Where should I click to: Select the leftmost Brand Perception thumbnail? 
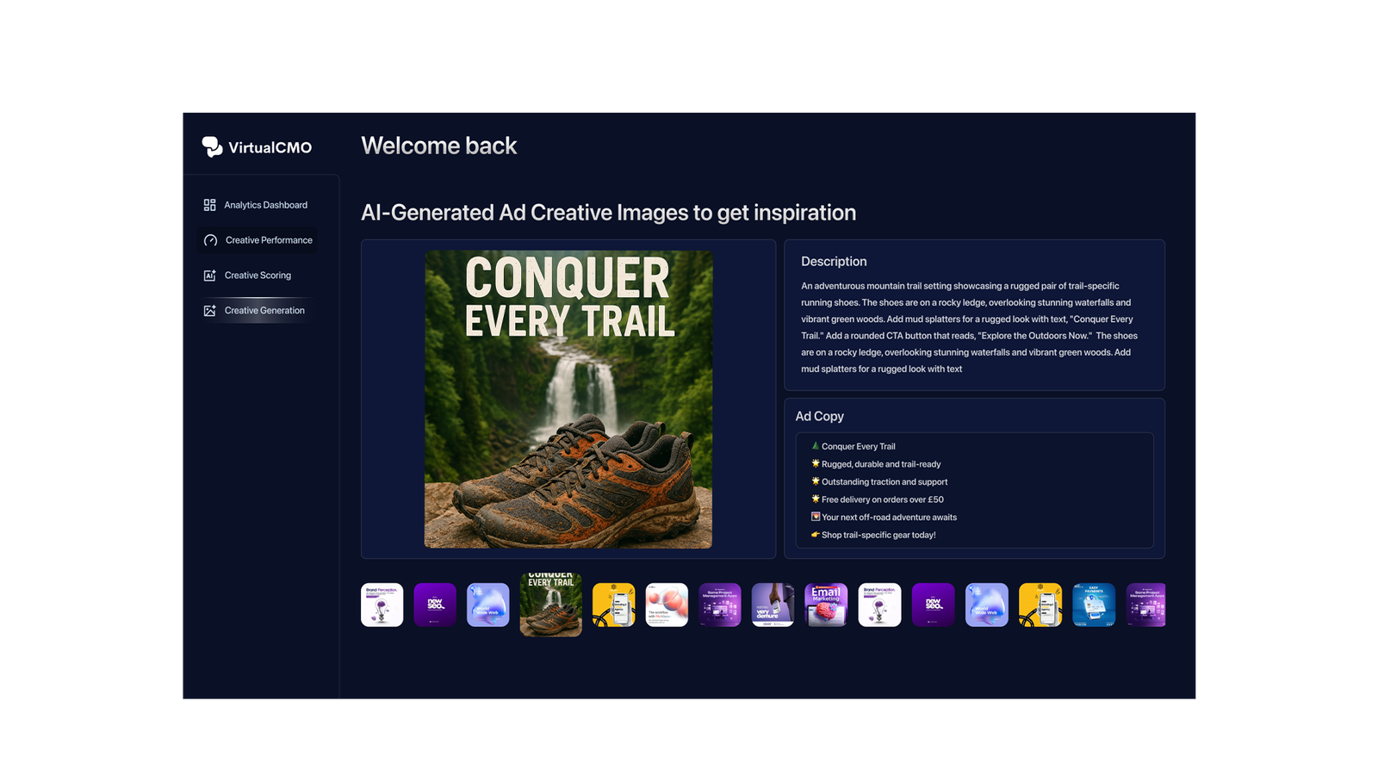382,604
